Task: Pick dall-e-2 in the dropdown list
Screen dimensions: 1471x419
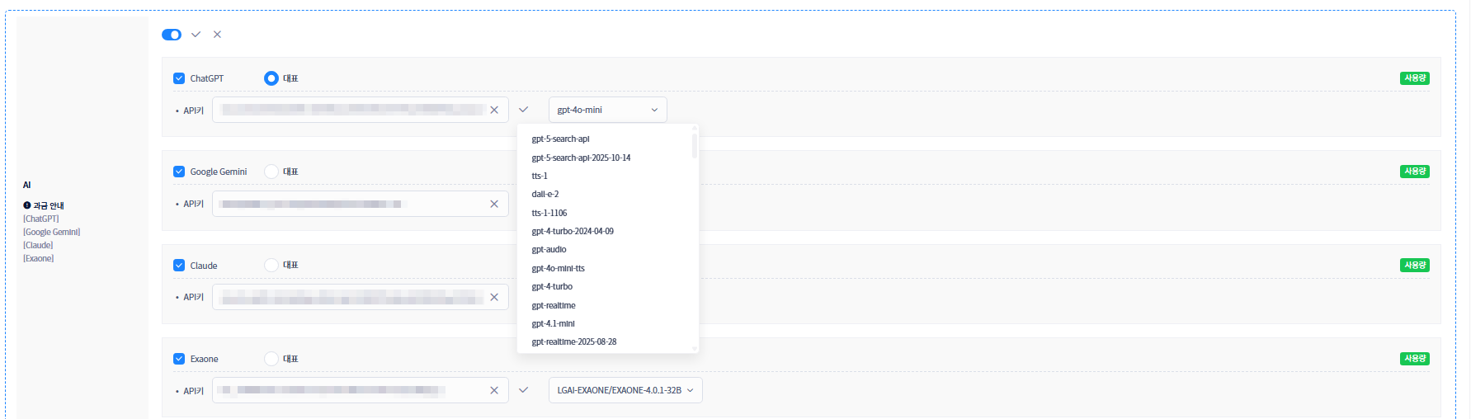Action: (x=545, y=194)
